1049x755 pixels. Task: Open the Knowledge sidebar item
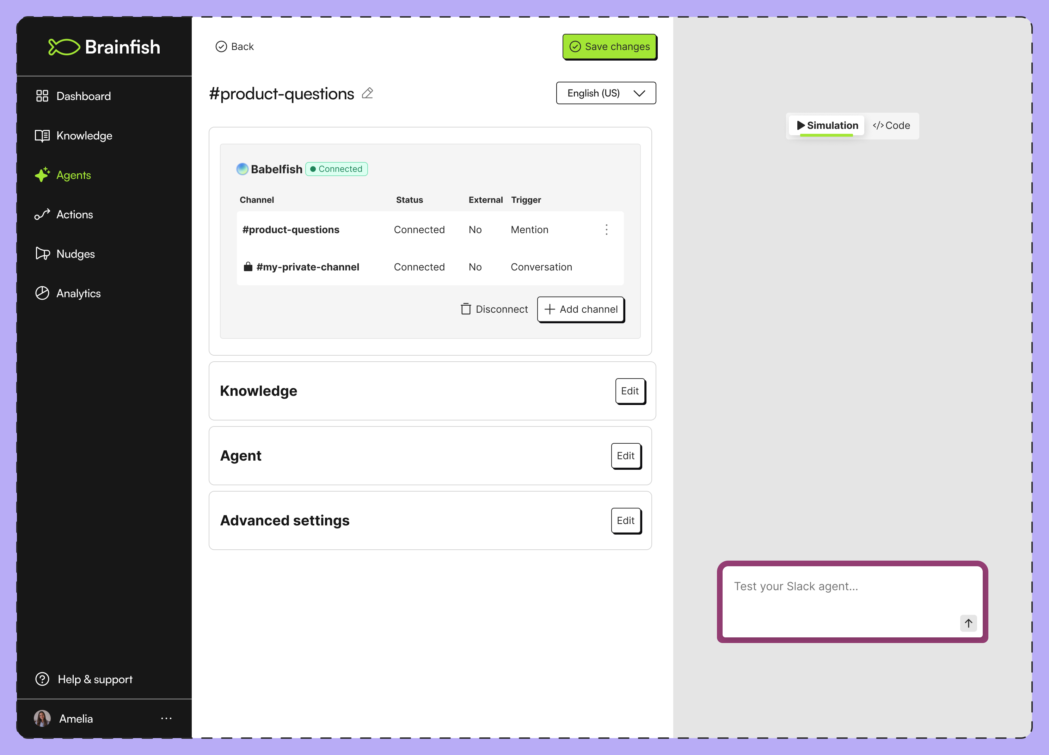point(84,136)
